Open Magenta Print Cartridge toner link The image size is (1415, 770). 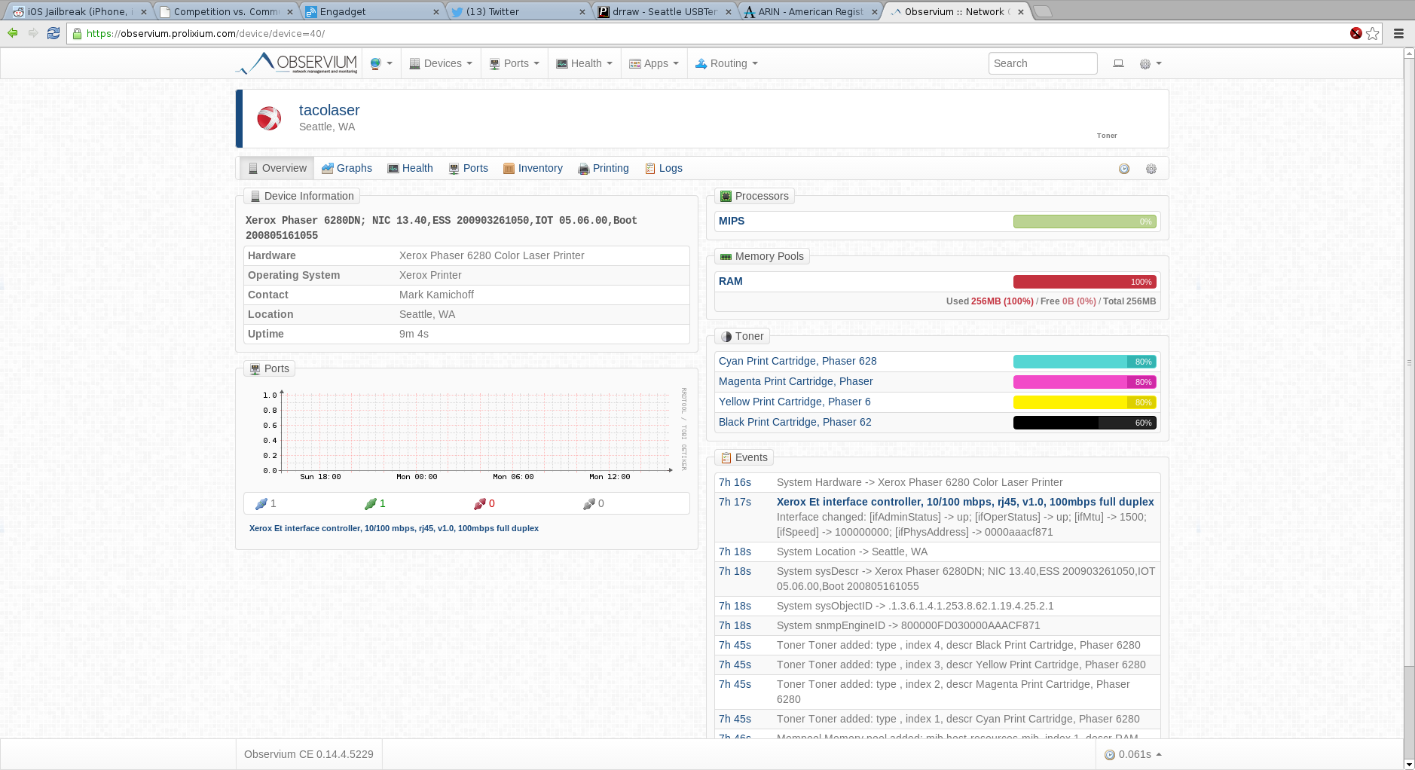[796, 381]
